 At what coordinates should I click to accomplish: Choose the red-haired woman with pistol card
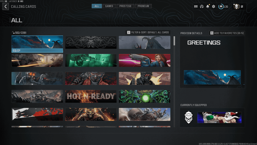[144, 60]
